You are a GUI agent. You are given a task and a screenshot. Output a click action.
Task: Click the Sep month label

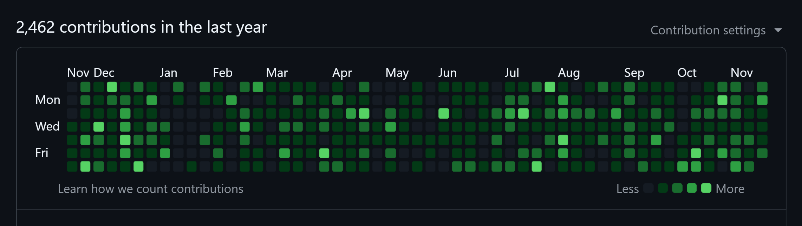[634, 73]
